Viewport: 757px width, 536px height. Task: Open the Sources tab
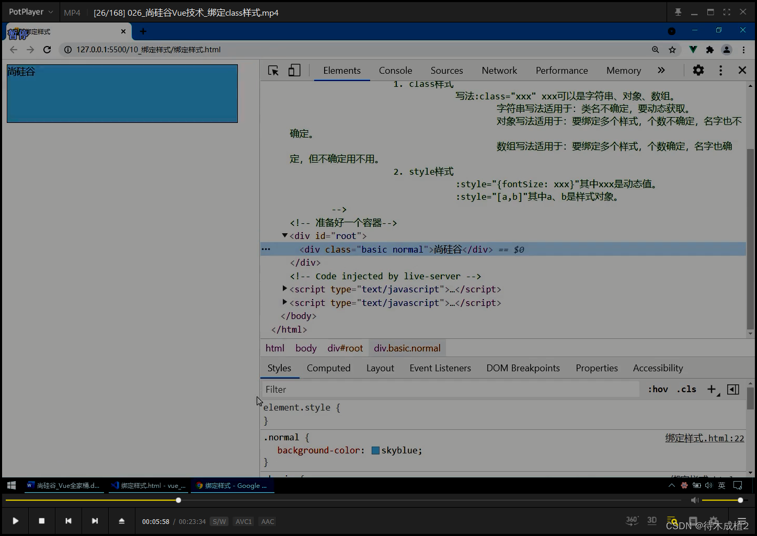tap(446, 71)
